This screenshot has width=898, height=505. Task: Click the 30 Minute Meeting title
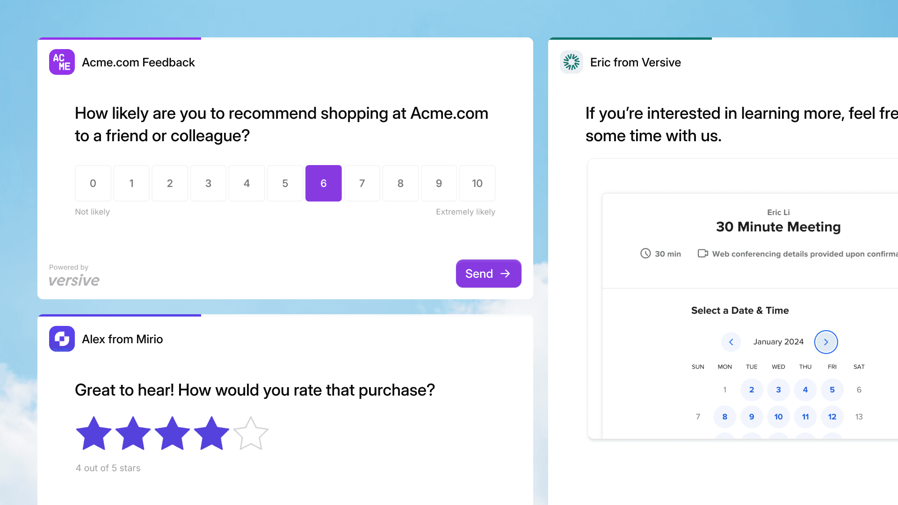coord(778,227)
